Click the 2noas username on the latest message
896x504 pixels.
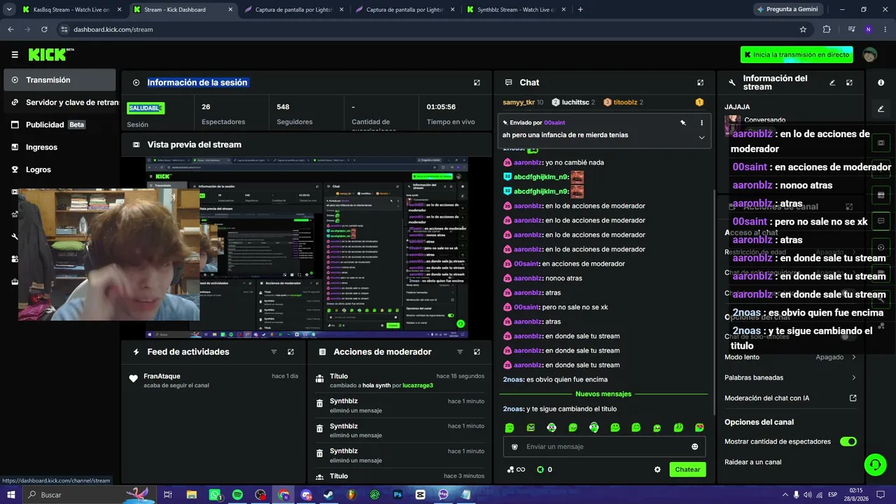513,409
